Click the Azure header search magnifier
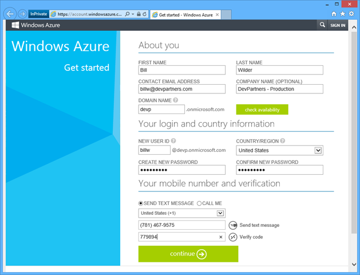Image resolution: width=360 pixels, height=275 pixels. click(x=323, y=25)
